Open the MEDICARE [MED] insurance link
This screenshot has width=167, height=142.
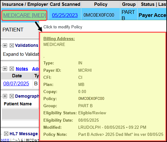(25, 15)
